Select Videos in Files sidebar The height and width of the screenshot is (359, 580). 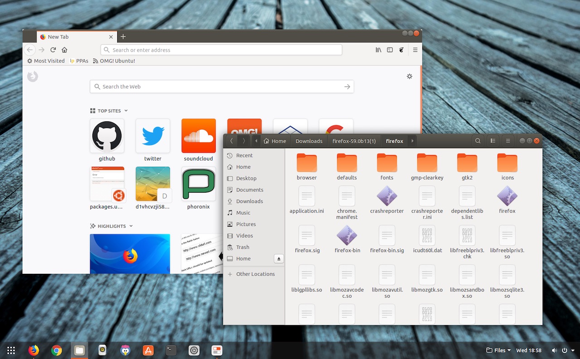tap(254, 236)
